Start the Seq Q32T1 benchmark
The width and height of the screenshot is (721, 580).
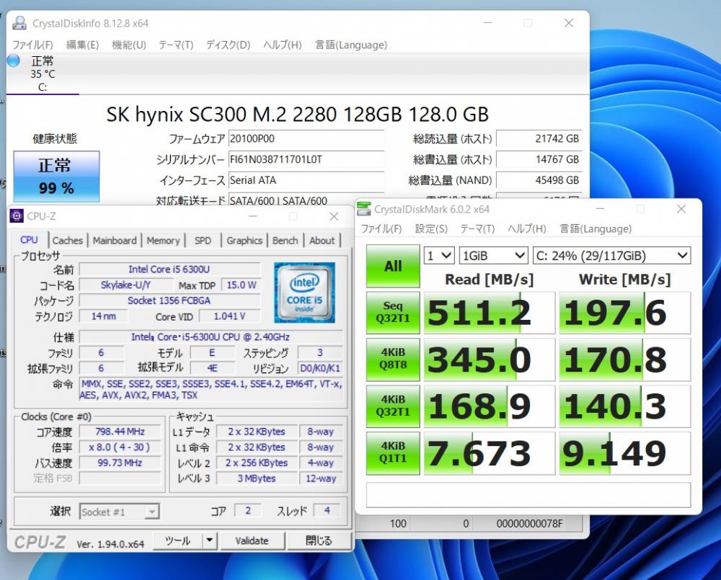click(393, 313)
